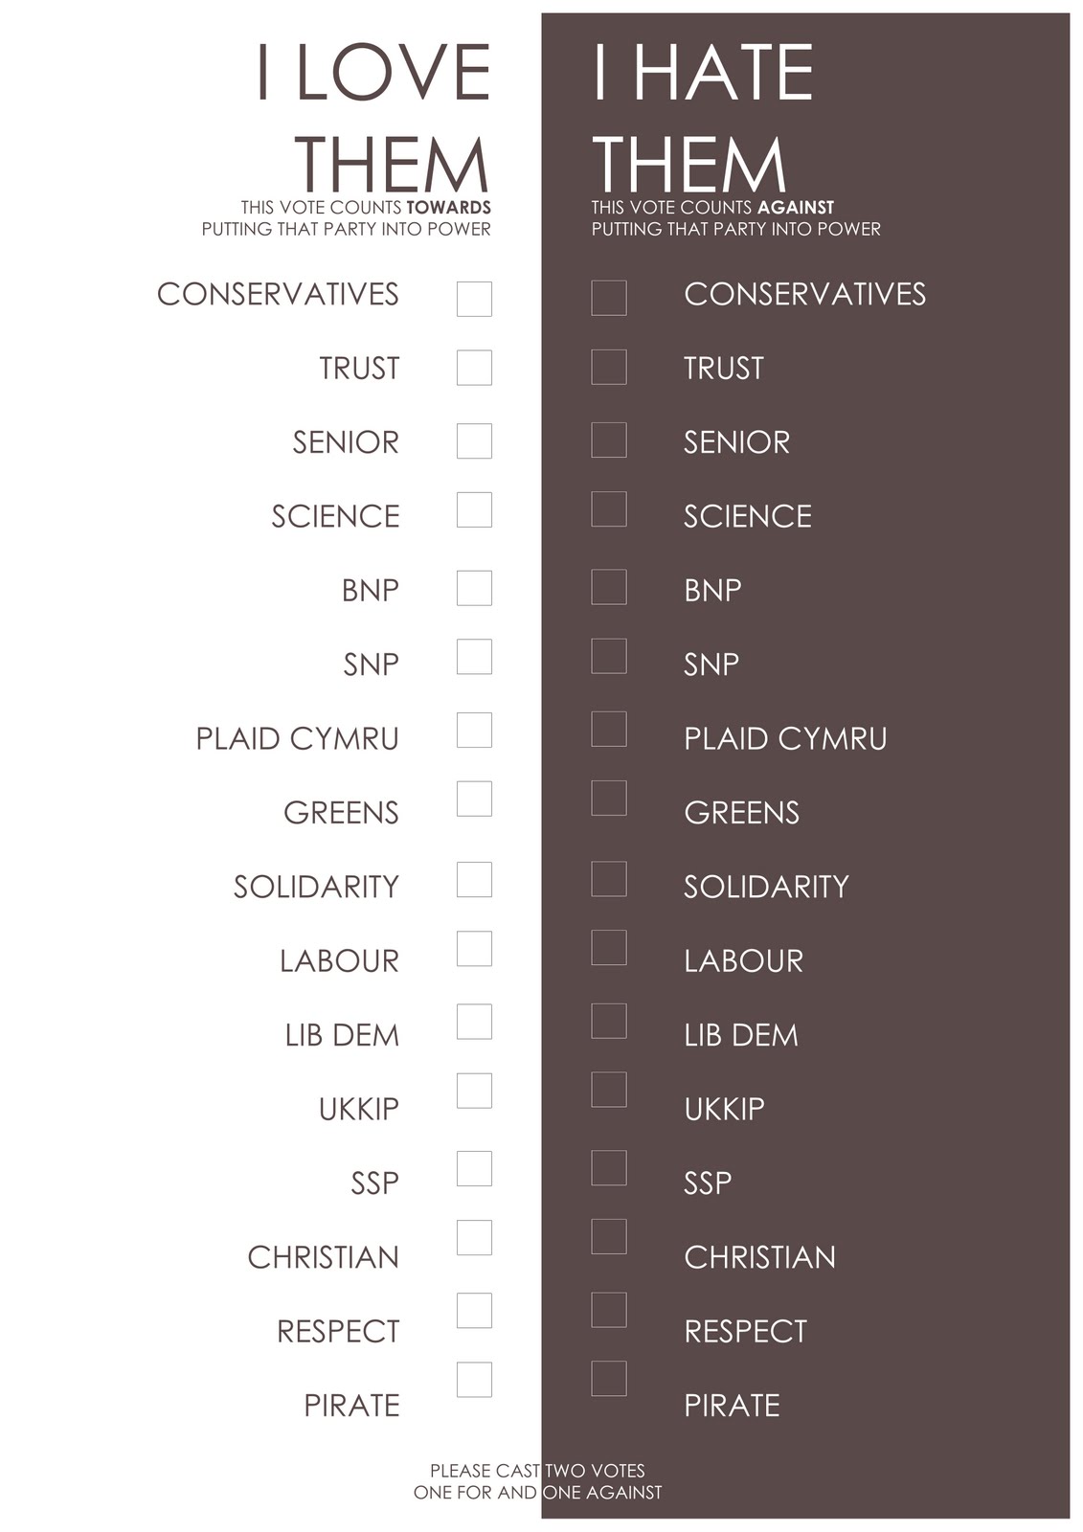Check the love box for Christian
The image size is (1083, 1532).
pos(474,1238)
